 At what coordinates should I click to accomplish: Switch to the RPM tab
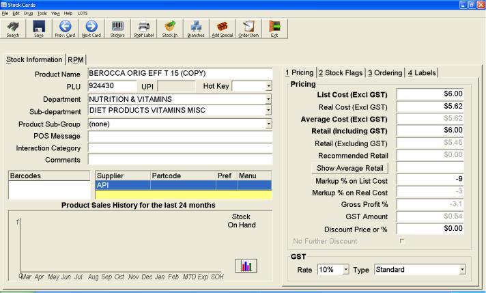pos(75,60)
